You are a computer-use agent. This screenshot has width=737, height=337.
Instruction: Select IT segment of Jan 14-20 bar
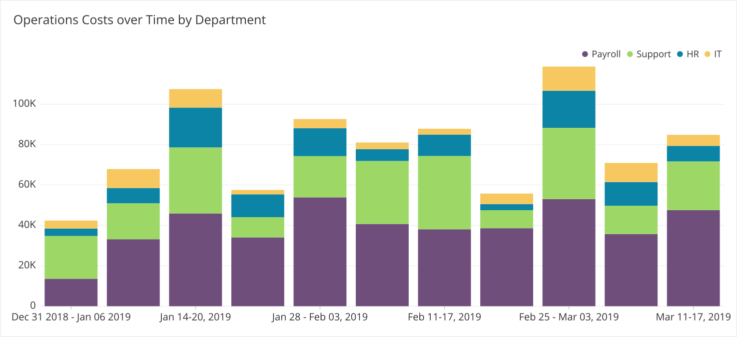click(195, 98)
